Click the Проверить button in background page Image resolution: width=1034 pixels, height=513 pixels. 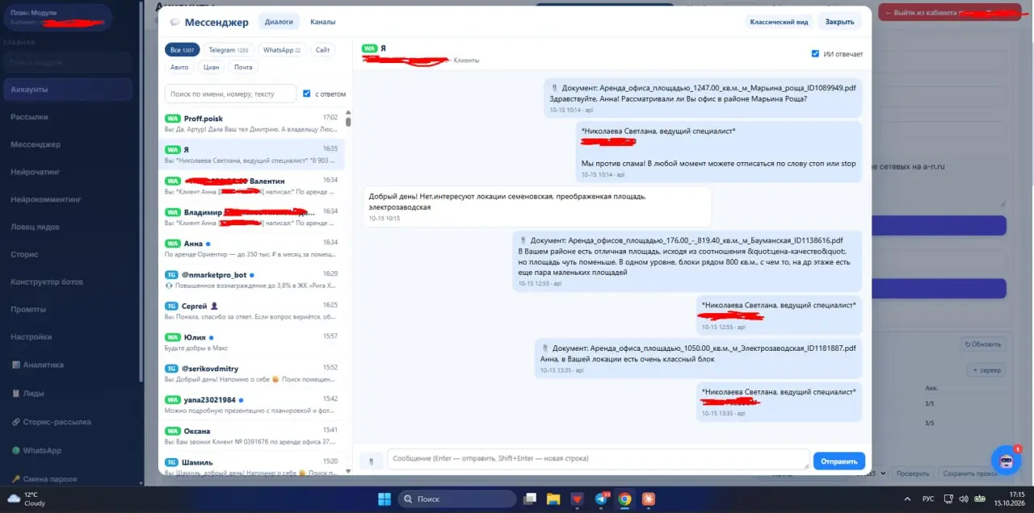point(913,473)
